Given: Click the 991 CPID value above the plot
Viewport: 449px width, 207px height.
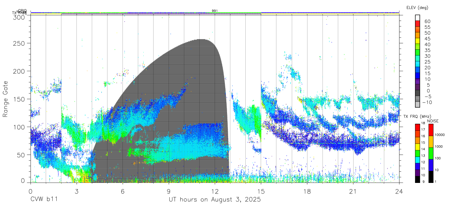Looking at the screenshot, I should (x=215, y=11).
